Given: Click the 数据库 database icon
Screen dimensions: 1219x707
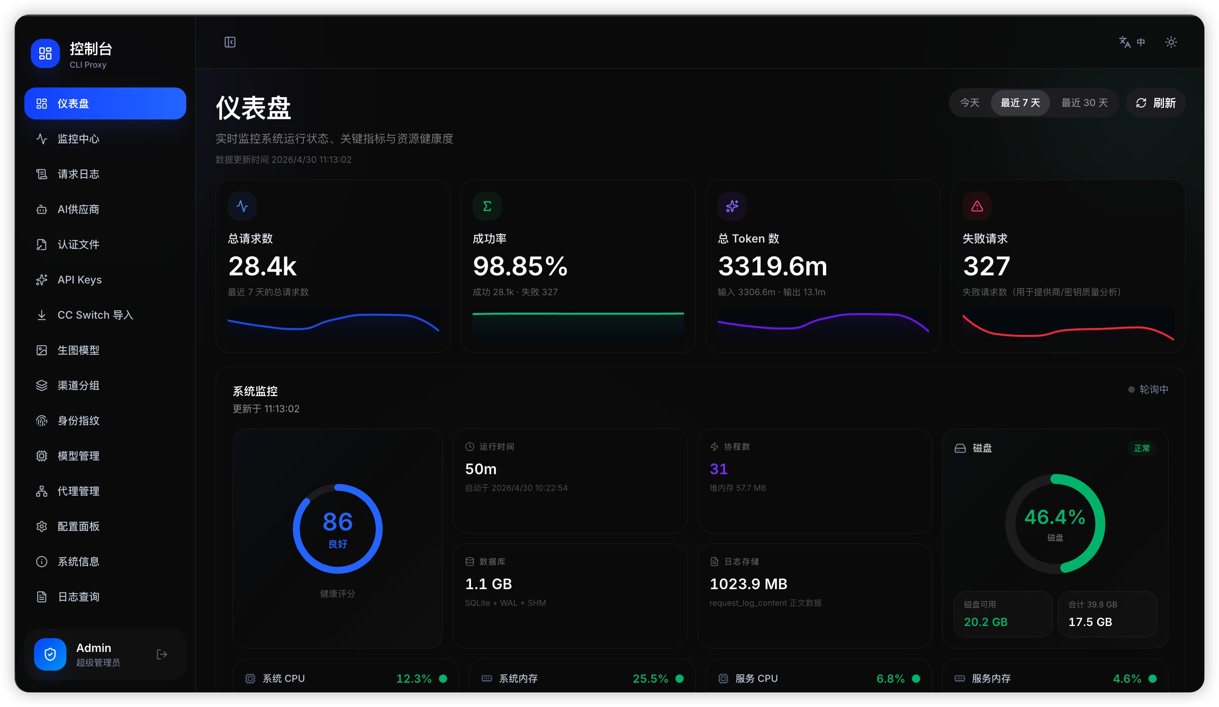Looking at the screenshot, I should coord(469,562).
